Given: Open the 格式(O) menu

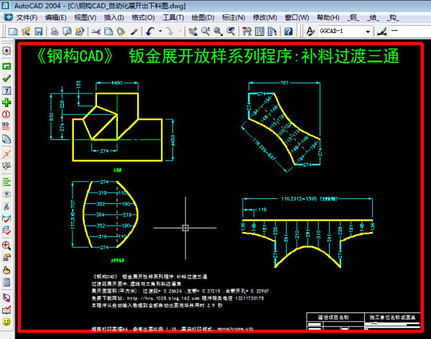Looking at the screenshot, I should (x=143, y=17).
